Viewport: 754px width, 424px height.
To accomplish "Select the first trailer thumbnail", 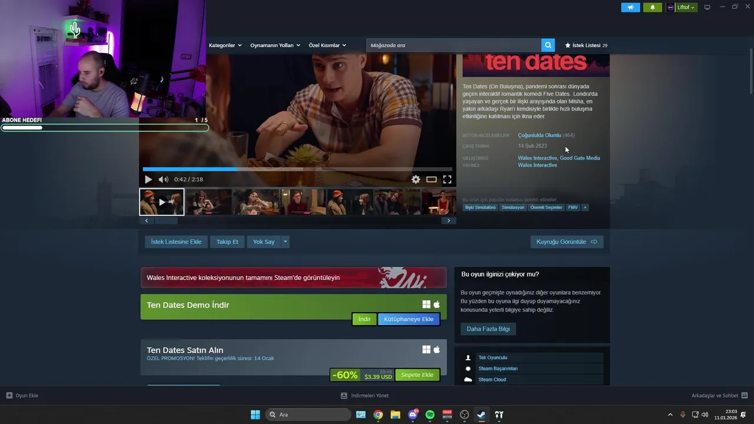I will click(162, 202).
